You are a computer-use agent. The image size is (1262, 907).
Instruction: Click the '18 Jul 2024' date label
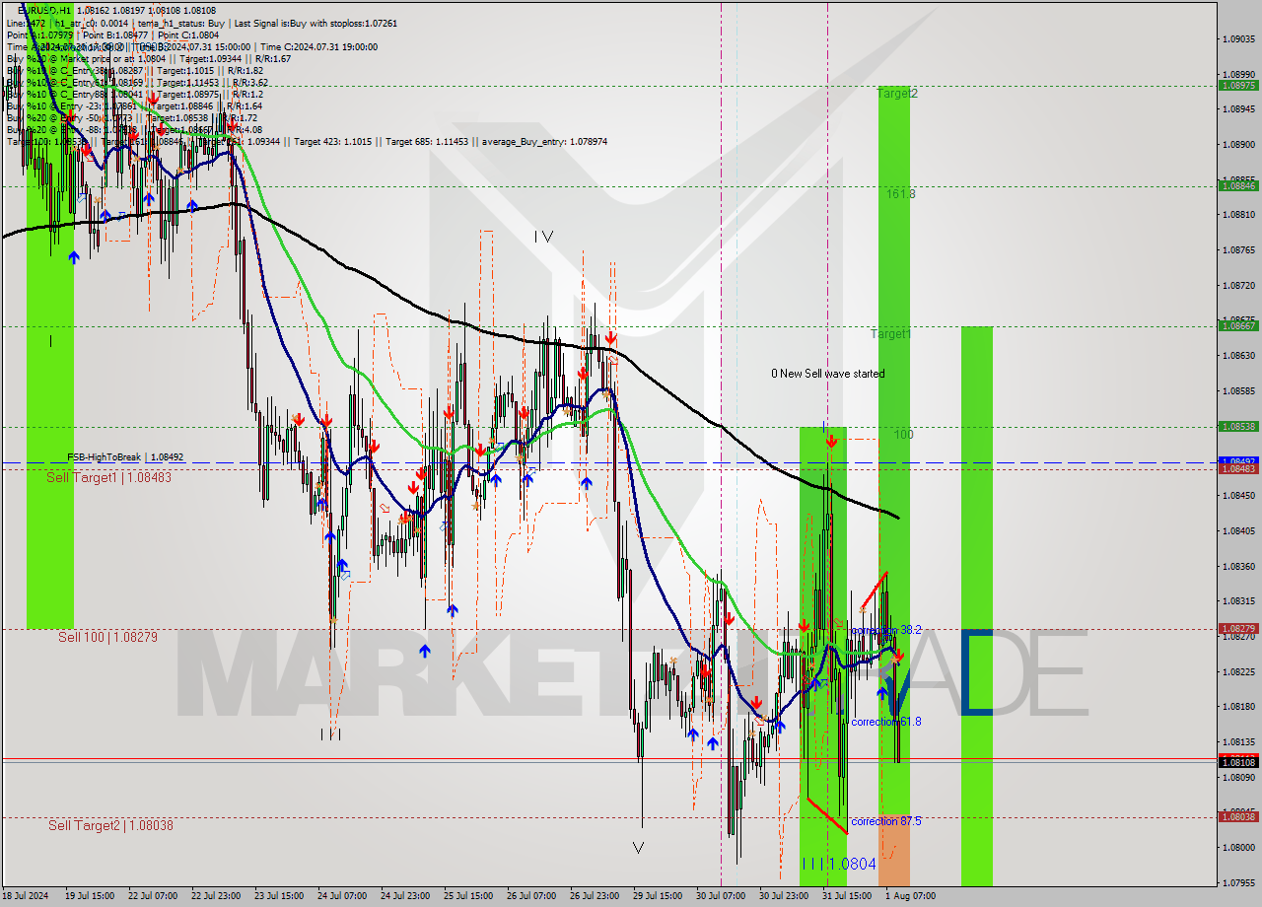point(25,896)
